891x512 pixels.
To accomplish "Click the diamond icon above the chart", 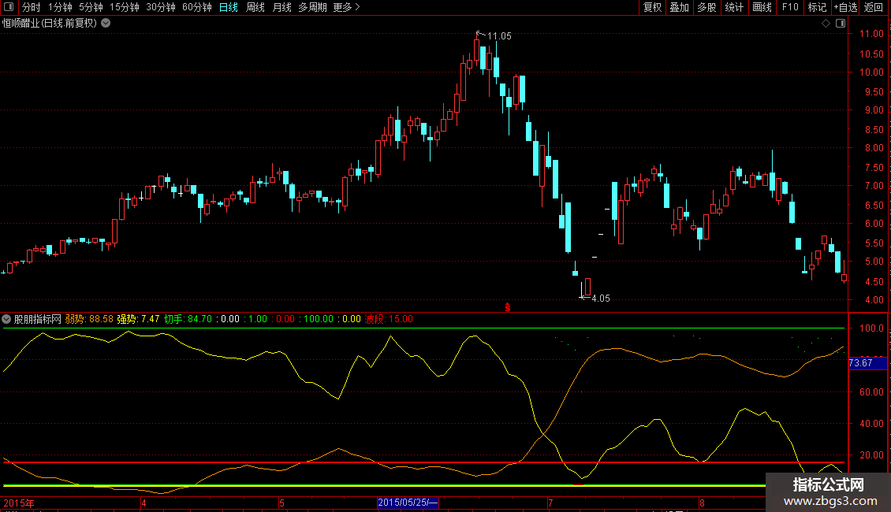I will (x=826, y=24).
